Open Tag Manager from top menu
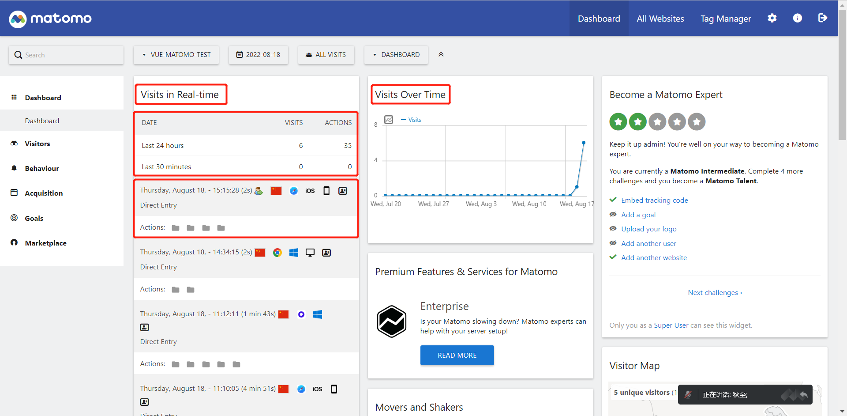Image resolution: width=847 pixels, height=416 pixels. pos(726,19)
